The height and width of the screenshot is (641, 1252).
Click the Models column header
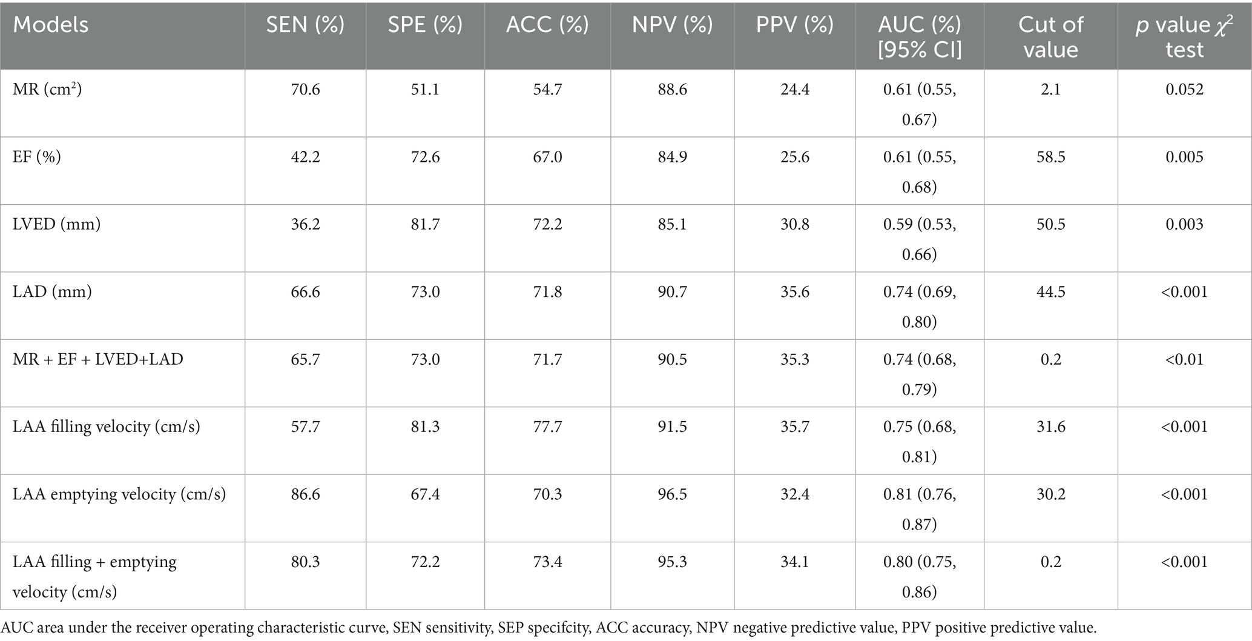51,25
